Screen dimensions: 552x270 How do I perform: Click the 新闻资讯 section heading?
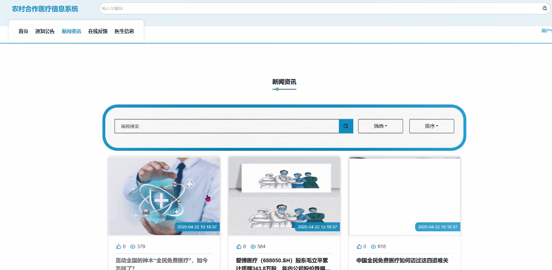point(284,82)
